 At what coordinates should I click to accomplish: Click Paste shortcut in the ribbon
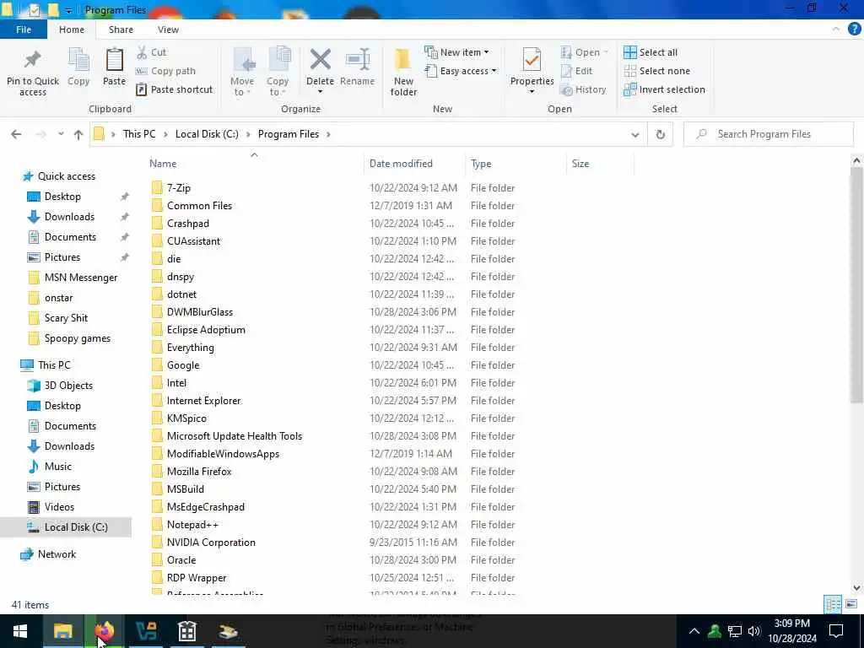pos(174,89)
